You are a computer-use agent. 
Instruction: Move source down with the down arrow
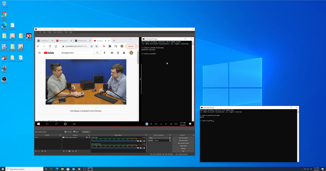tap(76, 151)
